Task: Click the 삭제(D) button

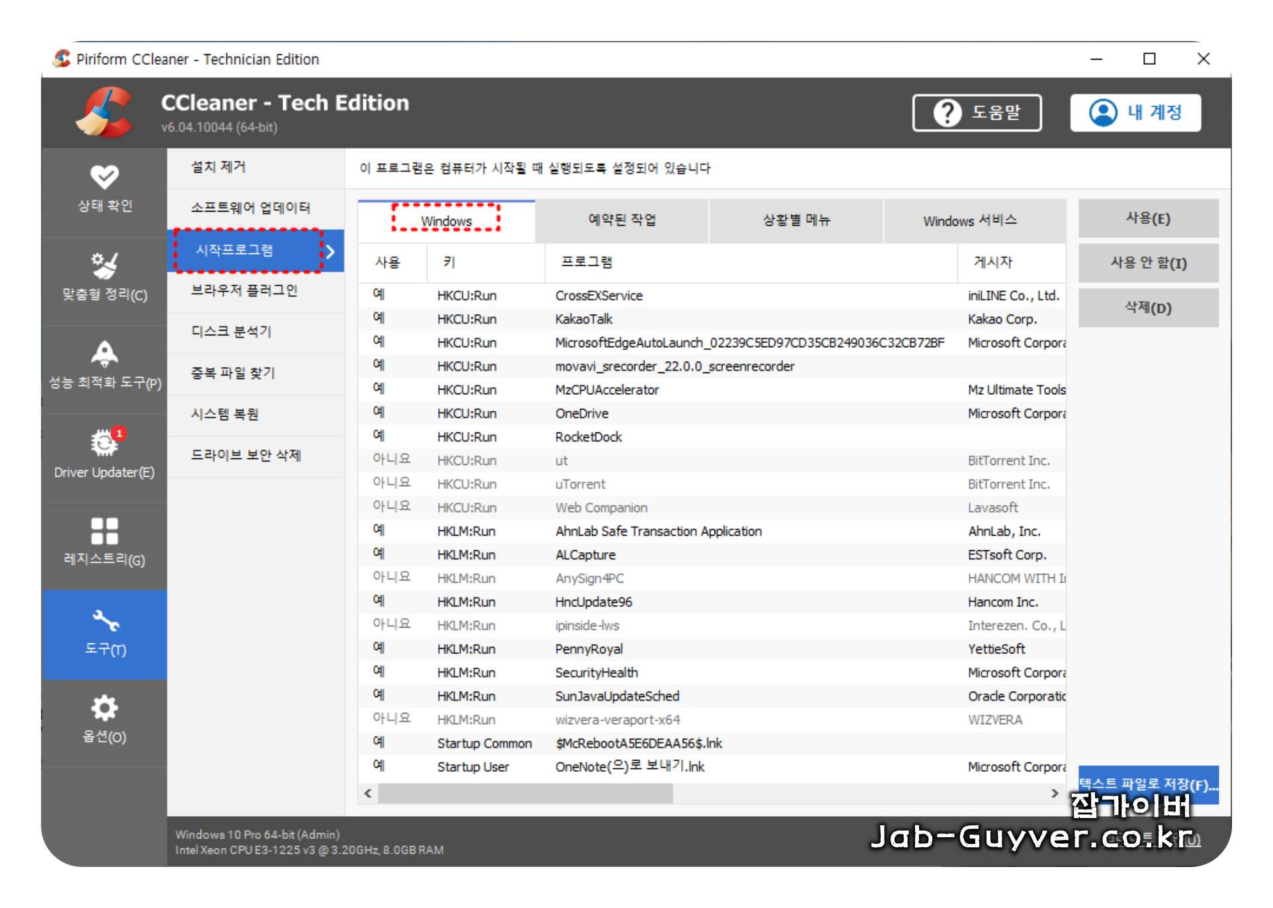Action: [x=1149, y=308]
